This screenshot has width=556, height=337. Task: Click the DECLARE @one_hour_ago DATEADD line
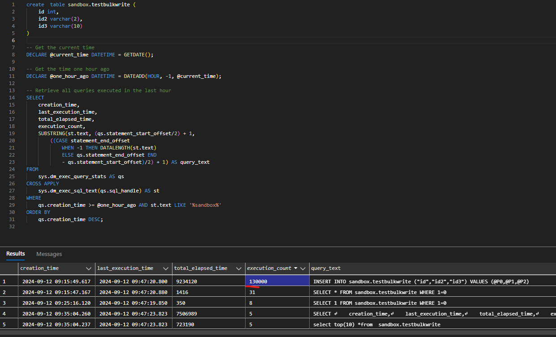click(124, 76)
